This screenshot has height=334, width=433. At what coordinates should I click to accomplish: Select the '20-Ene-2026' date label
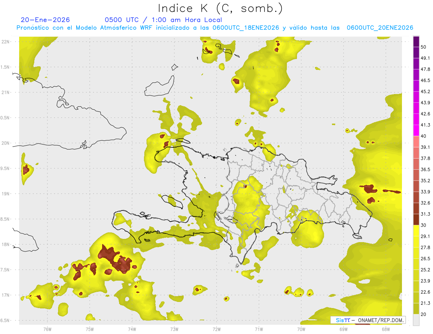(x=45, y=20)
